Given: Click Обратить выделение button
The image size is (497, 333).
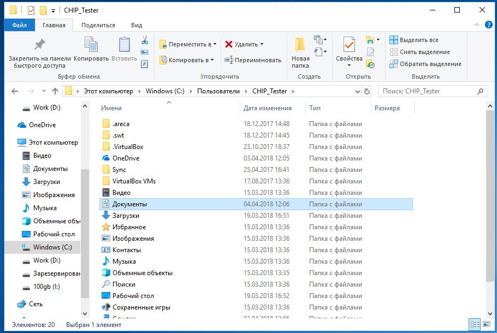Looking at the screenshot, I should [425, 64].
